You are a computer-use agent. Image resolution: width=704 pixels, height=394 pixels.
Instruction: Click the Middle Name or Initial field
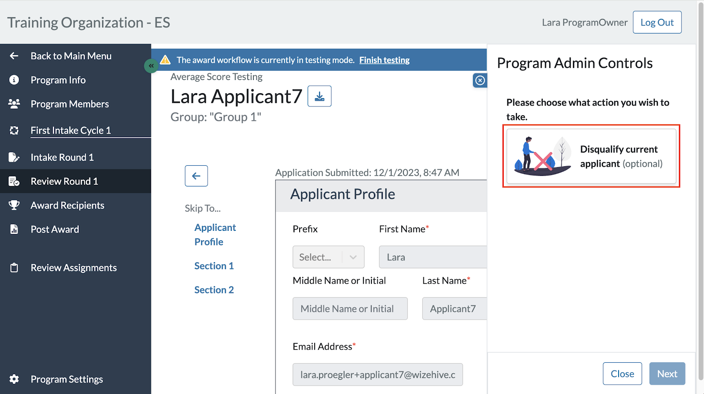[x=350, y=309]
